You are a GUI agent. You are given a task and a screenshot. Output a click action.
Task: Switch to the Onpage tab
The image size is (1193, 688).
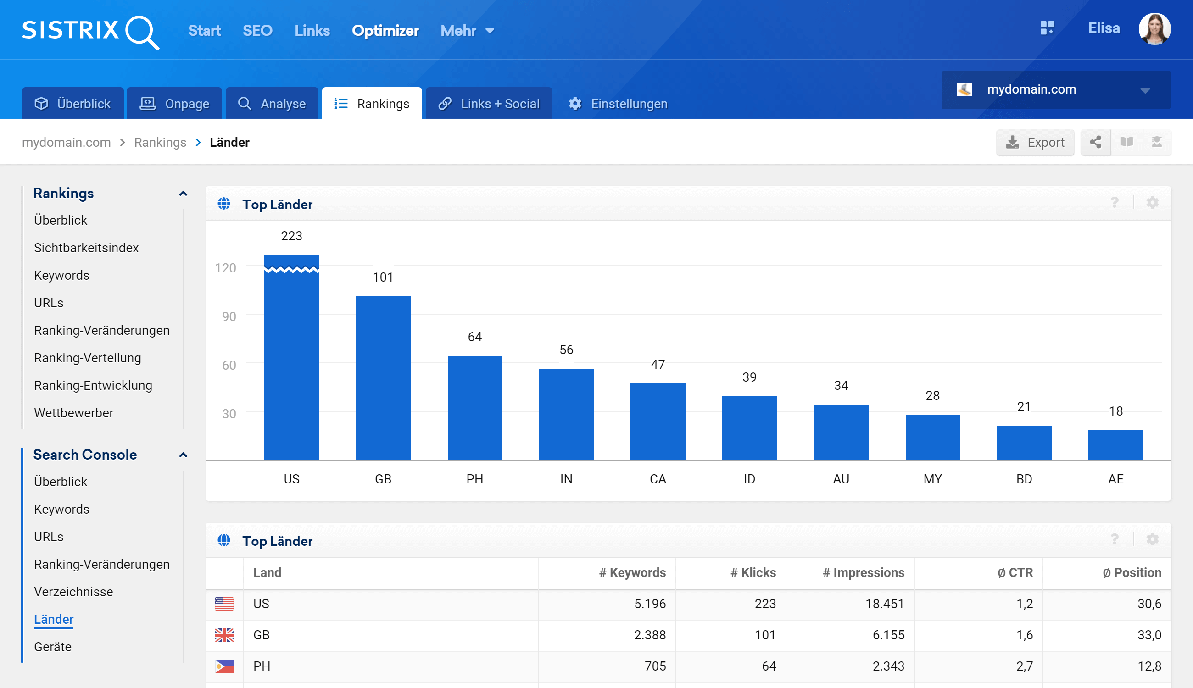(174, 104)
